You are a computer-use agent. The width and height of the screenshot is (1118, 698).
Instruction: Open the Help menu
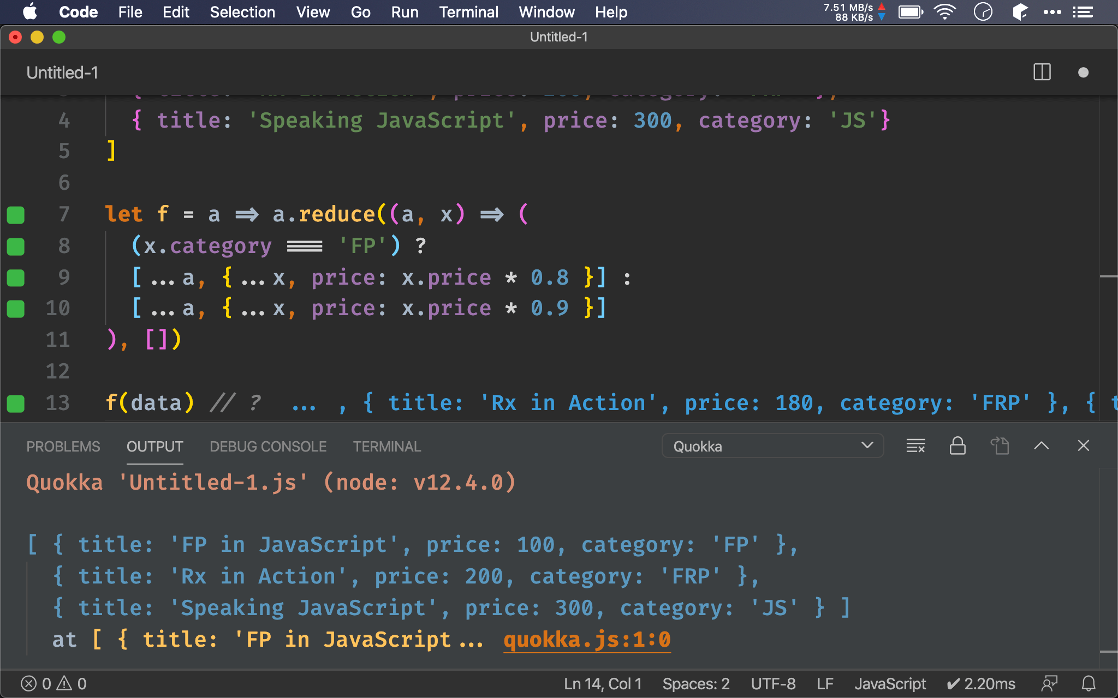611,12
